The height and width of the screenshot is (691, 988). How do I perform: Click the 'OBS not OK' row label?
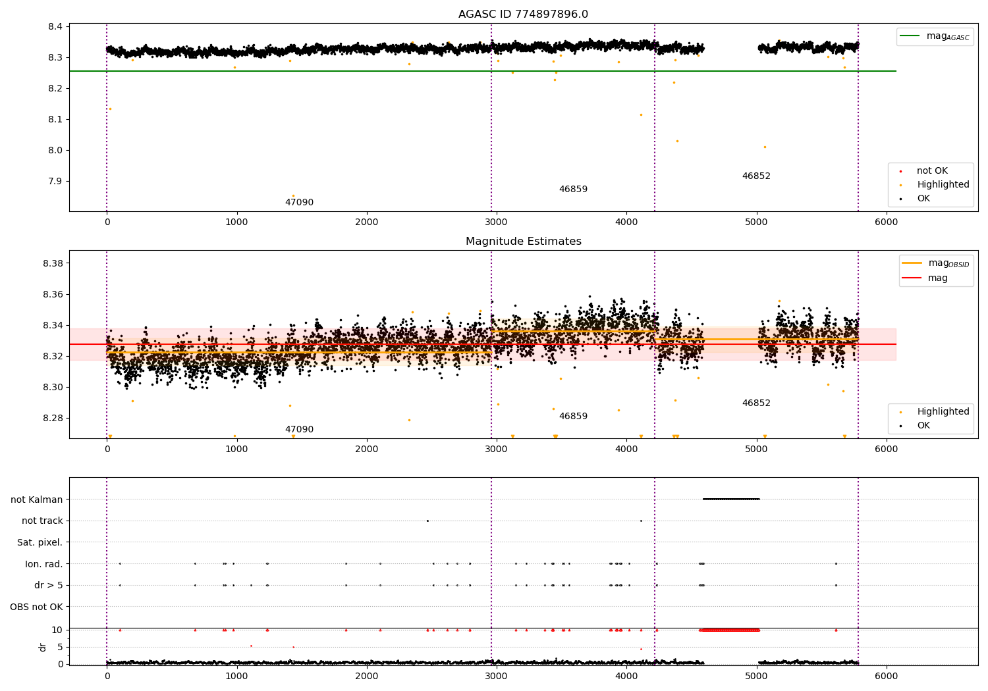coord(36,607)
